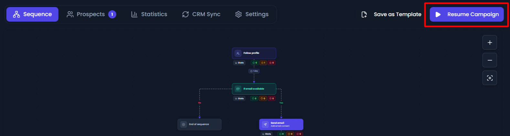
Task: Select the Follow profile step icon
Action: point(238,53)
